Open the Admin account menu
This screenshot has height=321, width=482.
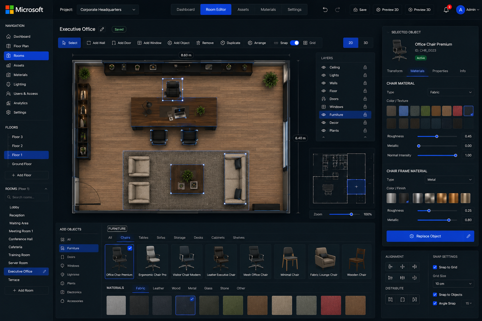click(x=468, y=10)
